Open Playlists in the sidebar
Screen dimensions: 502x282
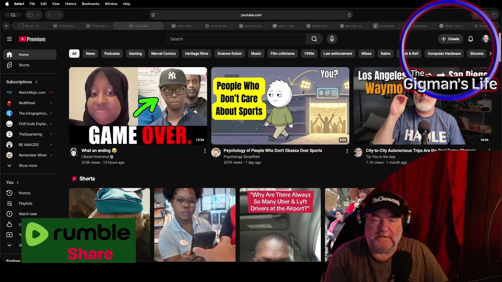coord(30,203)
